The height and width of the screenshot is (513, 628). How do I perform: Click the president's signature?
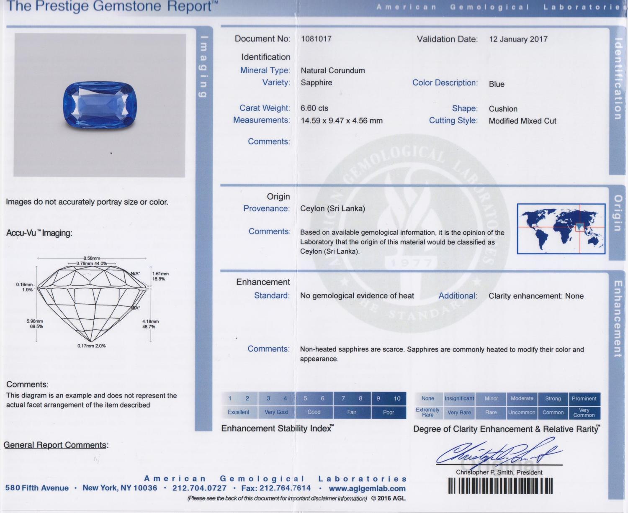(x=499, y=453)
